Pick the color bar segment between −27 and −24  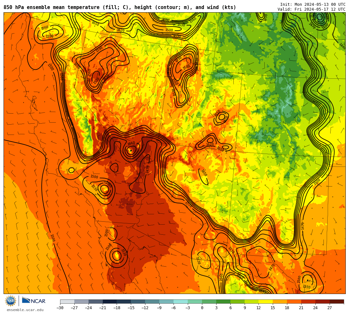pyautogui.click(x=81, y=301)
